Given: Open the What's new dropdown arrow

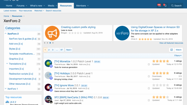Looking at the screenshot, I should point(44,6).
